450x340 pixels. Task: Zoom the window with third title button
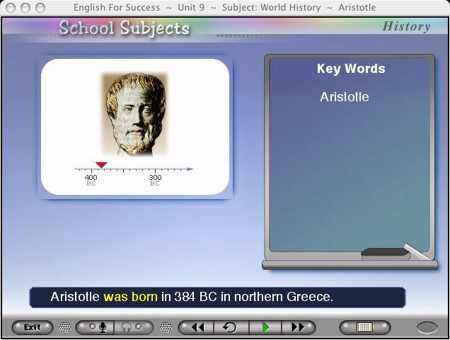[40, 8]
